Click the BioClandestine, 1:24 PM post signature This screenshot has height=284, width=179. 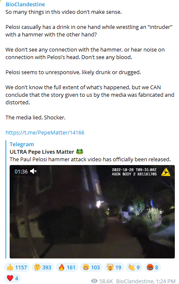145,281
